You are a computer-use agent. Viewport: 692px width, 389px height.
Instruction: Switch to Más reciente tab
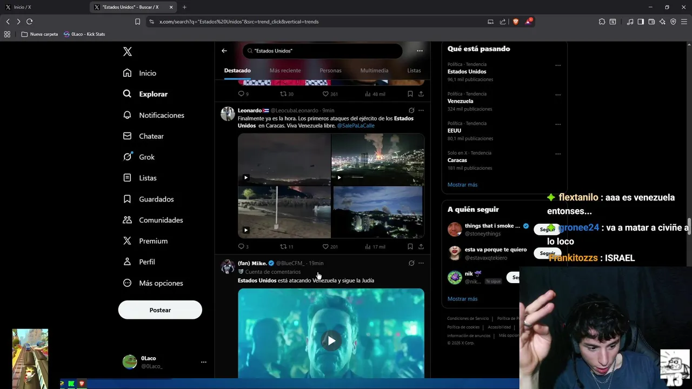[285, 71]
